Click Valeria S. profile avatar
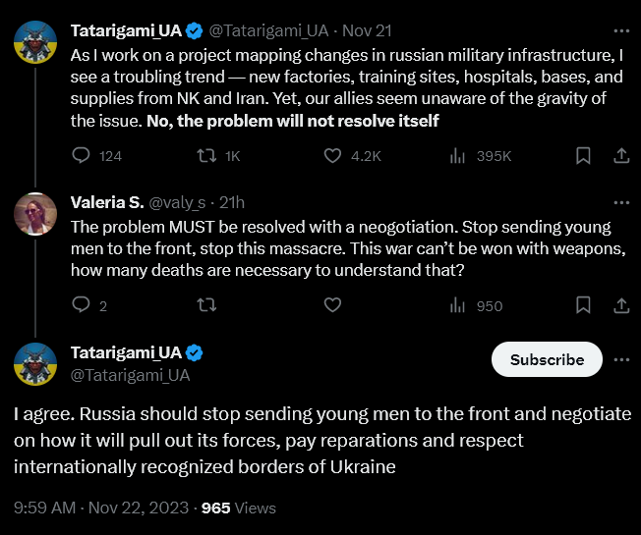This screenshot has height=535, width=641. tap(34, 213)
